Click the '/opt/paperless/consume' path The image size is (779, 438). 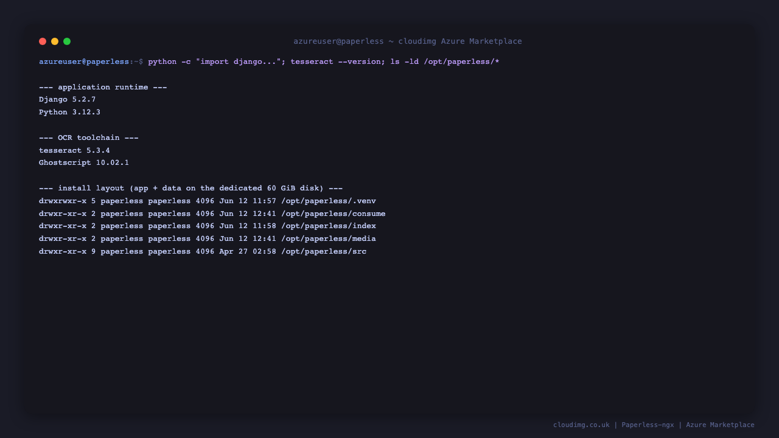click(334, 214)
